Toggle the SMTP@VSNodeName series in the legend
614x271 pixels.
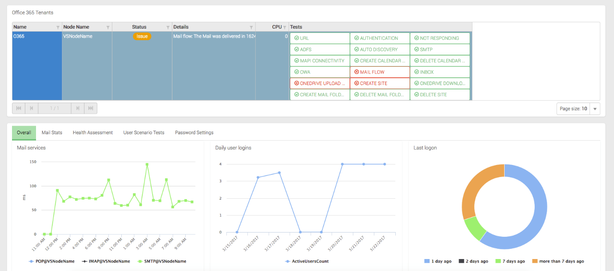coord(162,261)
